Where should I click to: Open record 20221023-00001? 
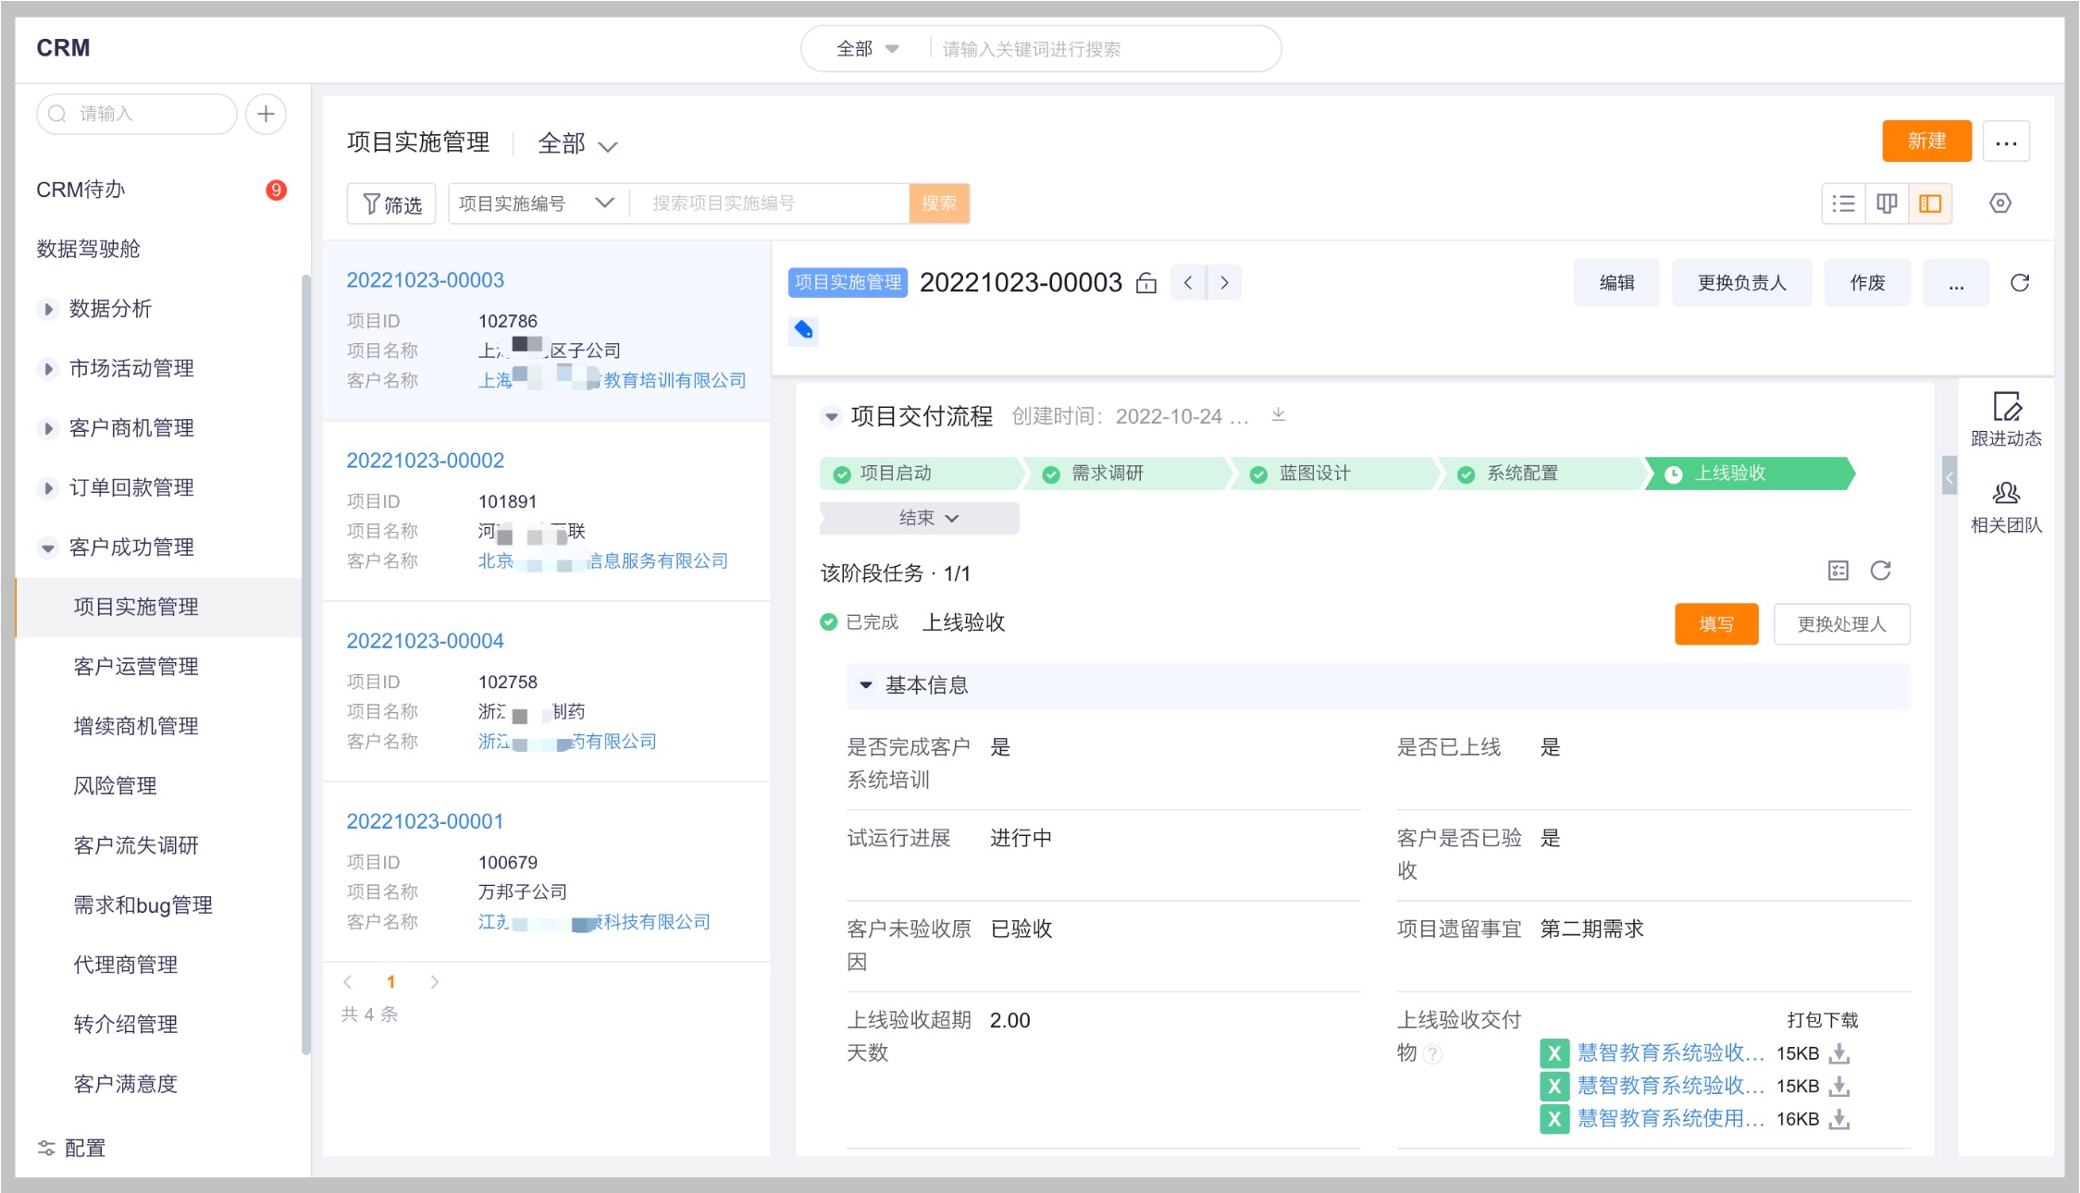[425, 821]
